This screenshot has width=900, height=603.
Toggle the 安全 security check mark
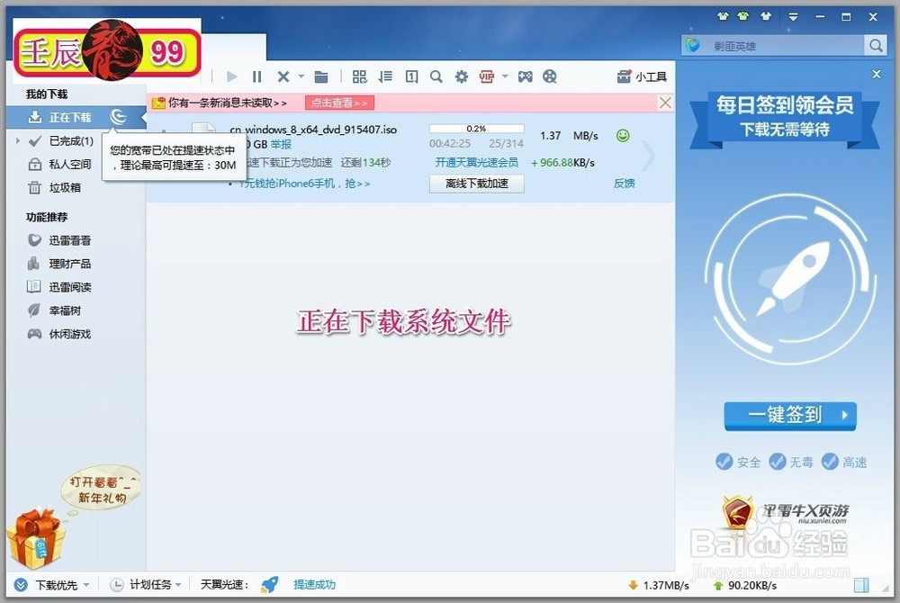point(726,462)
